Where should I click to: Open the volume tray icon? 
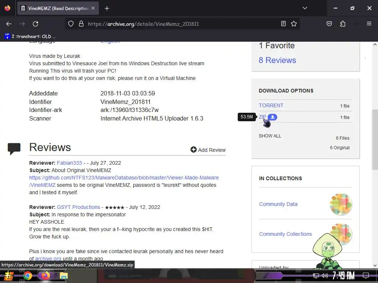pyautogui.click(x=325, y=276)
